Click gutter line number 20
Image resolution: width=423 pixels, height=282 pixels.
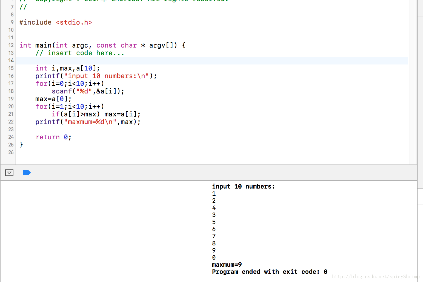coord(11,106)
